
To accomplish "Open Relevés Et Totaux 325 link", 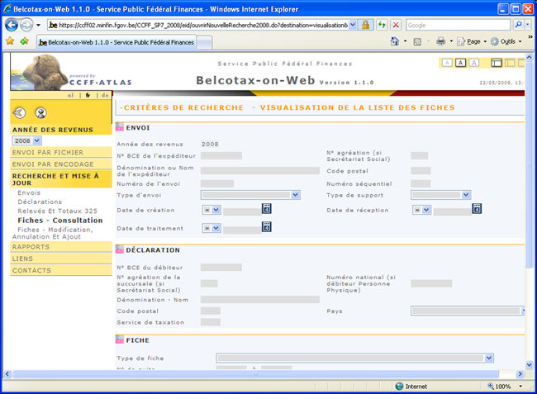I will pyautogui.click(x=57, y=211).
